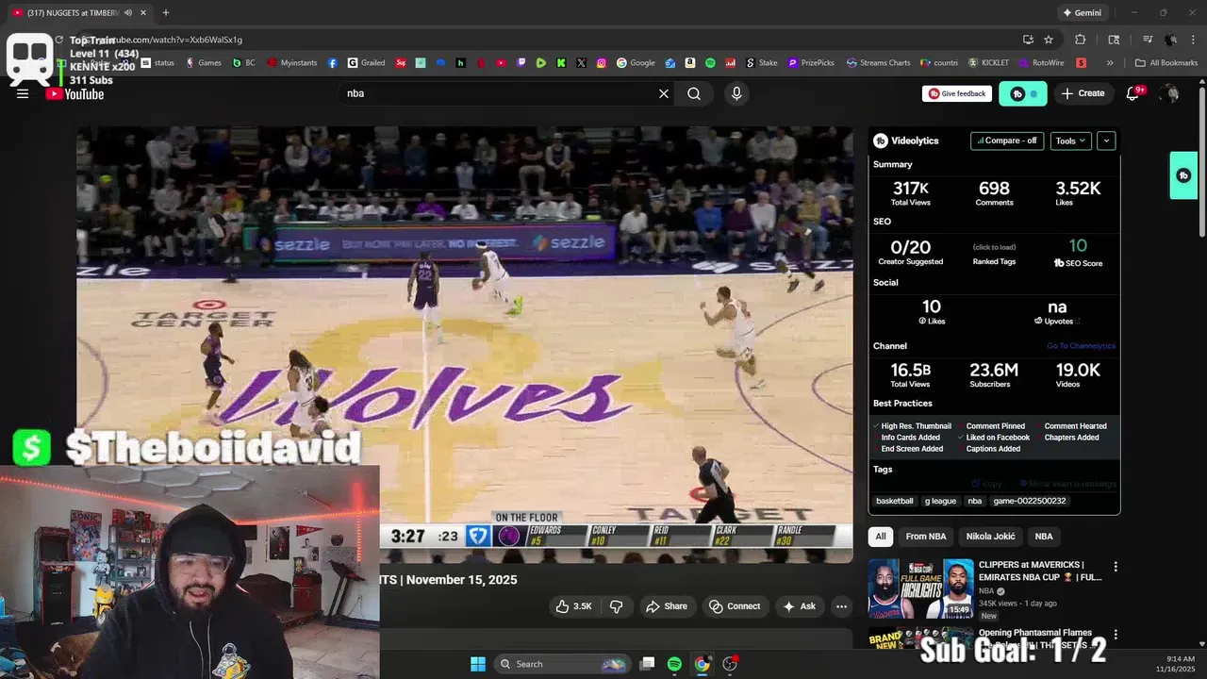The width and height of the screenshot is (1207, 679).
Task: Install app icon in the address bar
Action: [1028, 40]
